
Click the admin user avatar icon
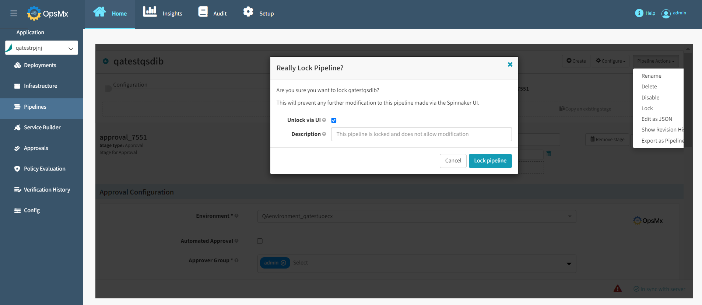[x=666, y=14]
